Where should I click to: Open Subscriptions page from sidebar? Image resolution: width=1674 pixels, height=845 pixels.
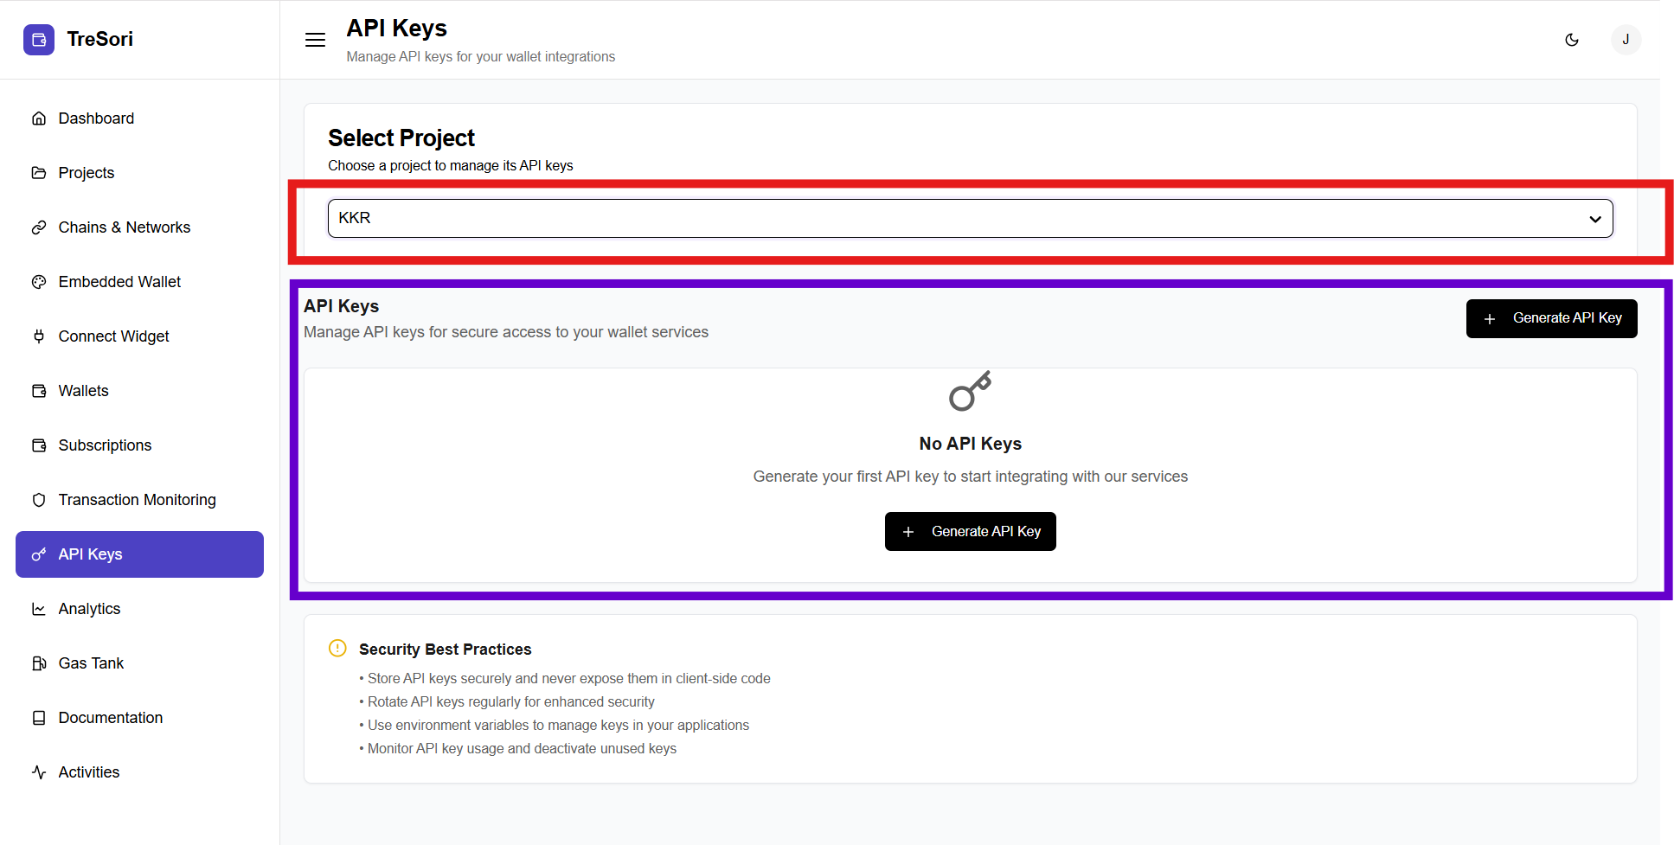105,445
